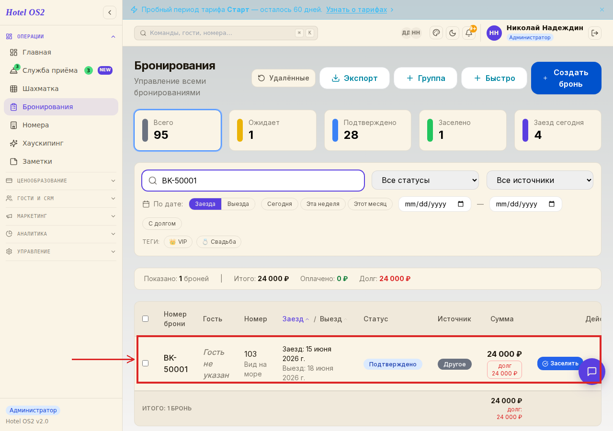Open the theme palette icon
Viewport: 613px width, 431px height.
(436, 33)
